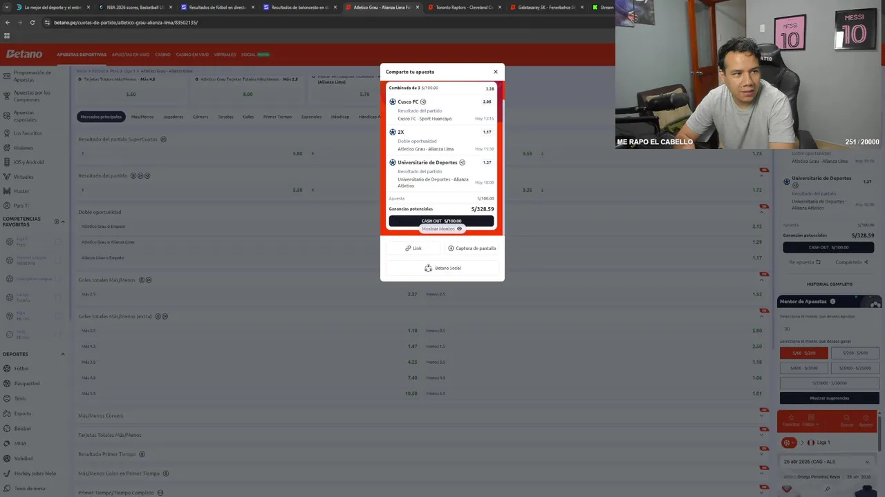Click boost badge next to Universitario de Deportes in dialog
Screen dimensions: 885x497
(462, 163)
